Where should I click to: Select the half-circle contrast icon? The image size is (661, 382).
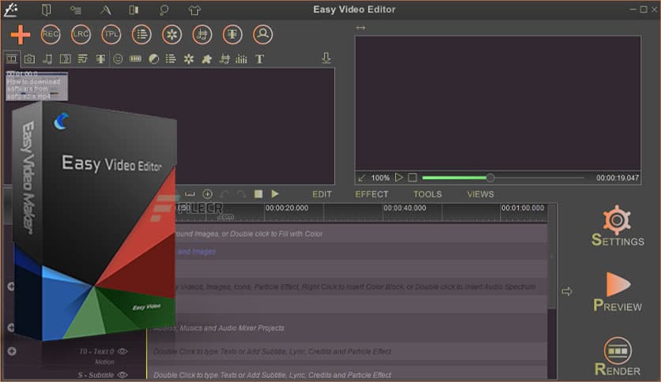[154, 59]
